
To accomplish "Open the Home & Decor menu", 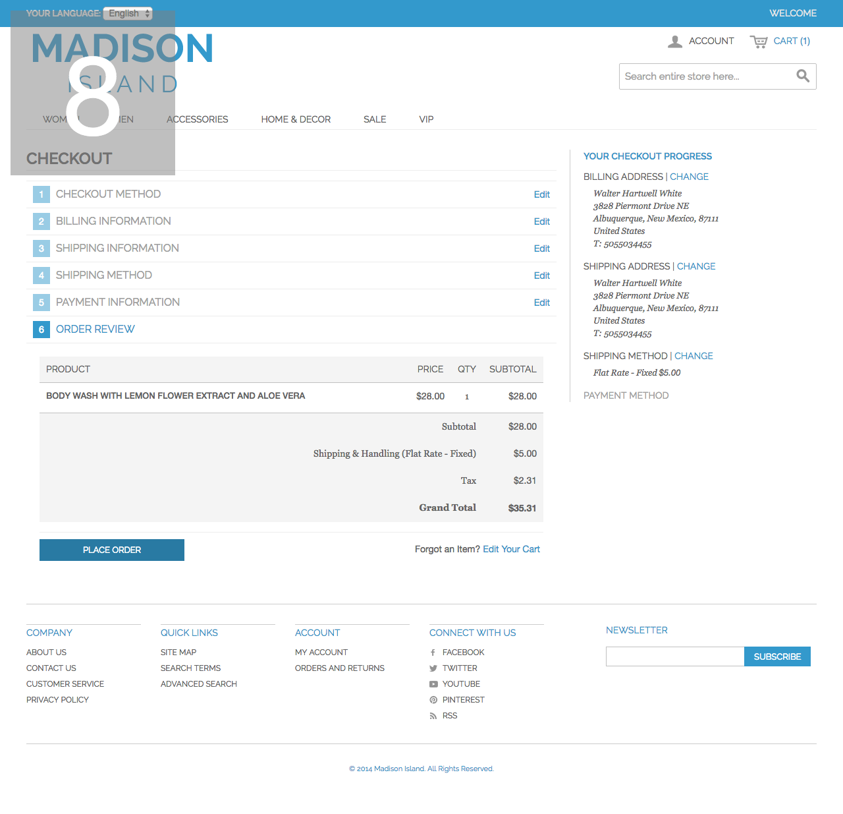I will (296, 119).
